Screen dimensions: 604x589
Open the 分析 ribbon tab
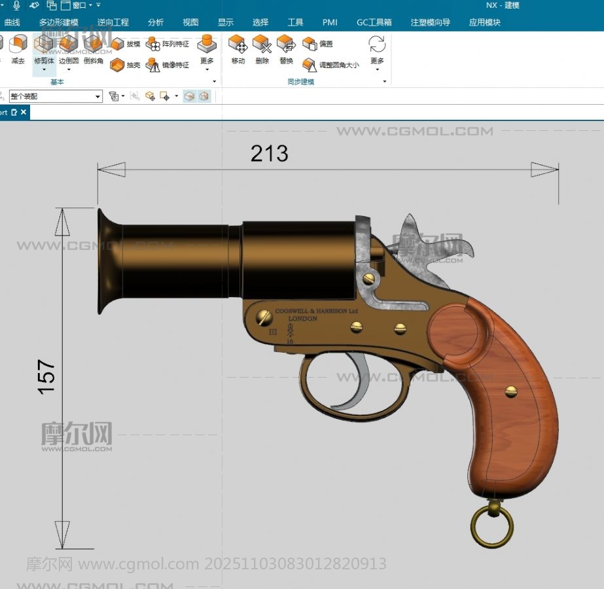click(156, 22)
